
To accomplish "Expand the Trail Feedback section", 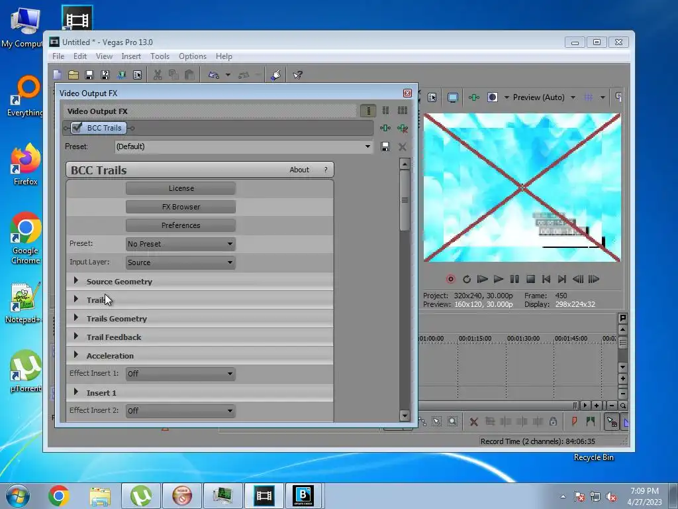I will (x=76, y=336).
